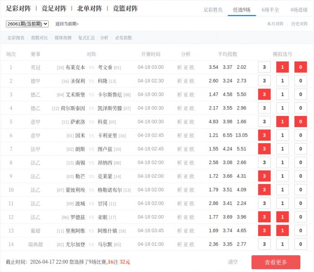
Task: Deselect pick 0 for match 5 萨索洛
Action: (x=300, y=122)
